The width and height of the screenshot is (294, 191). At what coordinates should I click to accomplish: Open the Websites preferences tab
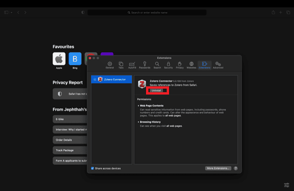tap(191, 65)
